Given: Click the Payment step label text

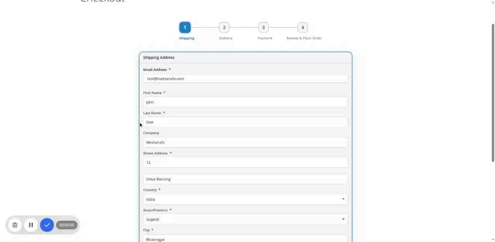Looking at the screenshot, I should coord(265,38).
